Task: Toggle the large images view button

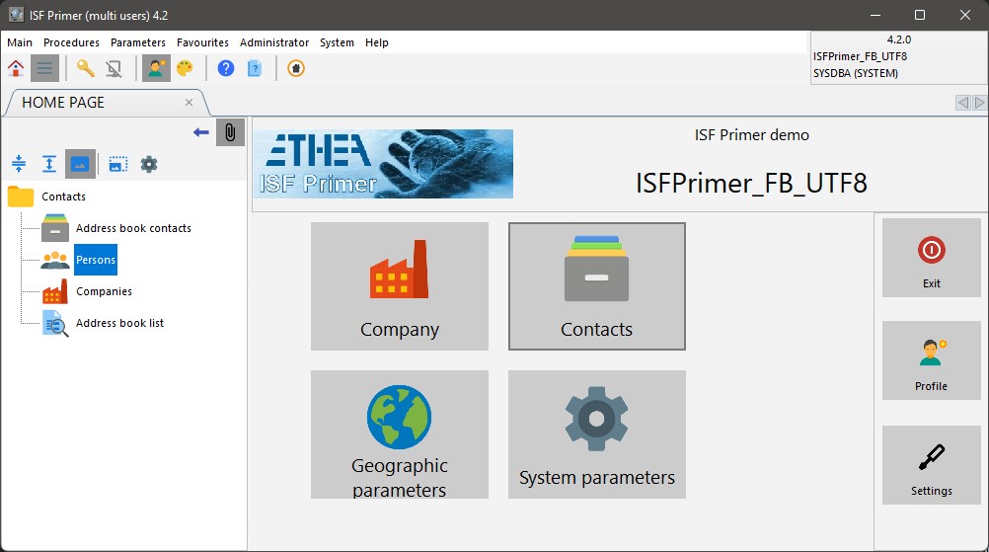Action: 80,164
